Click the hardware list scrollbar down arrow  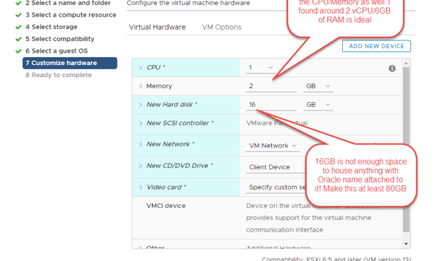click(x=406, y=244)
